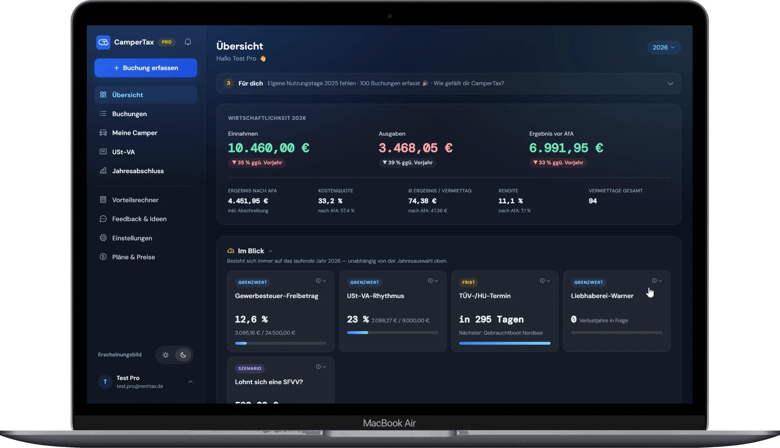Click '35 % ggü. Vorjahr' Einnahmen badge

tap(257, 163)
